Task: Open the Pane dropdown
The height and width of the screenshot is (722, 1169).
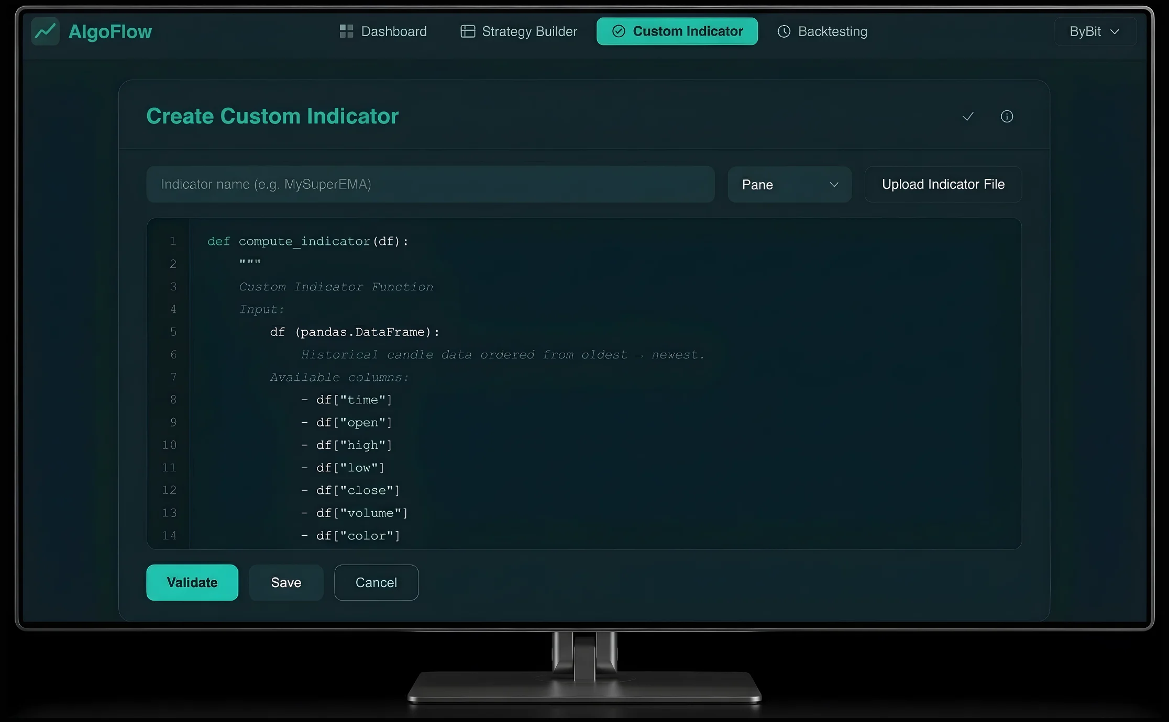Action: (x=789, y=184)
